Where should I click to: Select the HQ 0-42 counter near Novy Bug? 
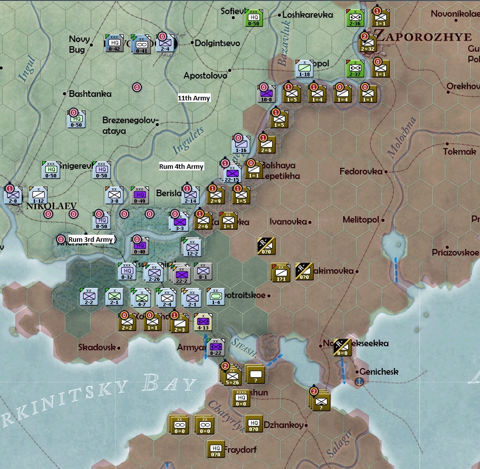(x=114, y=43)
